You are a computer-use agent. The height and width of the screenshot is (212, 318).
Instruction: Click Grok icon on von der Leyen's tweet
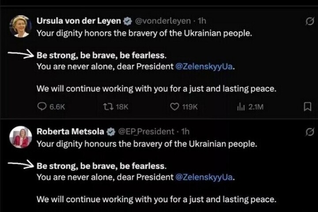tap(310, 21)
